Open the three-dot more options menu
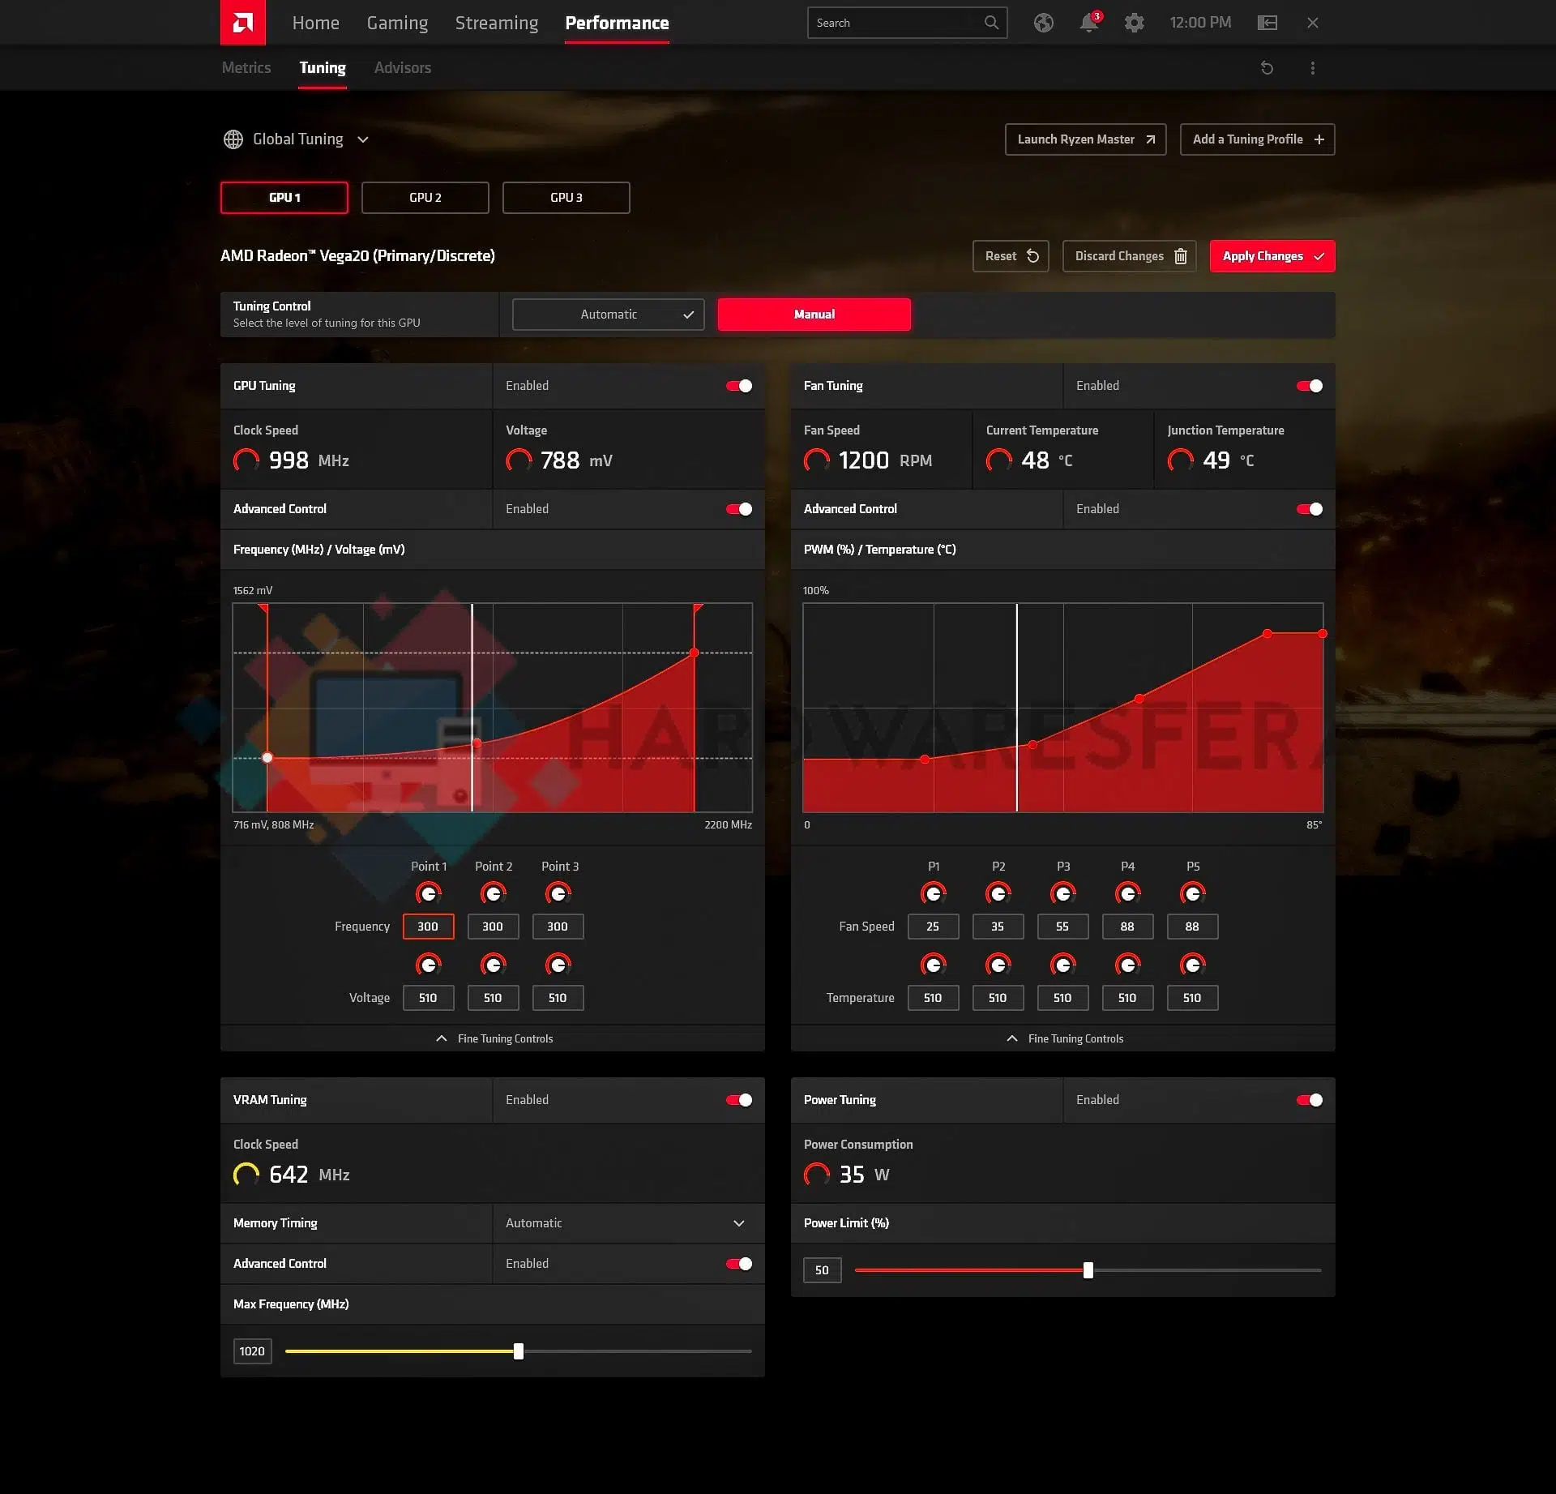 click(x=1312, y=68)
